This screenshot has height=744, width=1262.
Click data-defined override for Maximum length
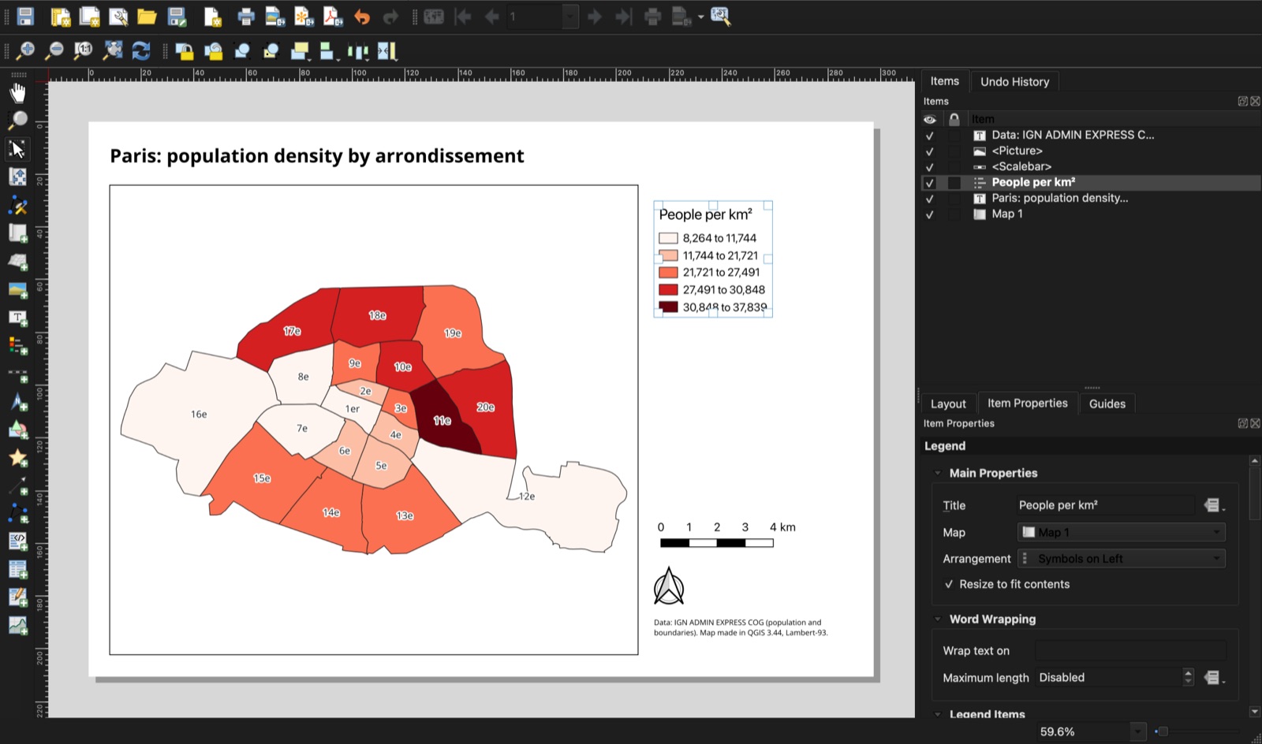[x=1213, y=678]
